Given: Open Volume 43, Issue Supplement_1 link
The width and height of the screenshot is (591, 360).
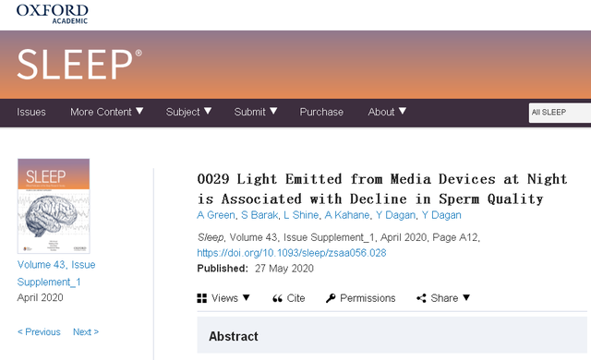Looking at the screenshot, I should pos(56,273).
